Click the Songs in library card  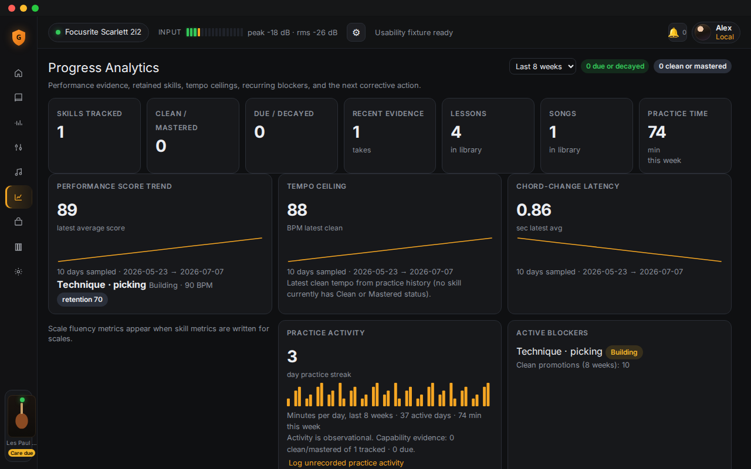[x=587, y=135]
